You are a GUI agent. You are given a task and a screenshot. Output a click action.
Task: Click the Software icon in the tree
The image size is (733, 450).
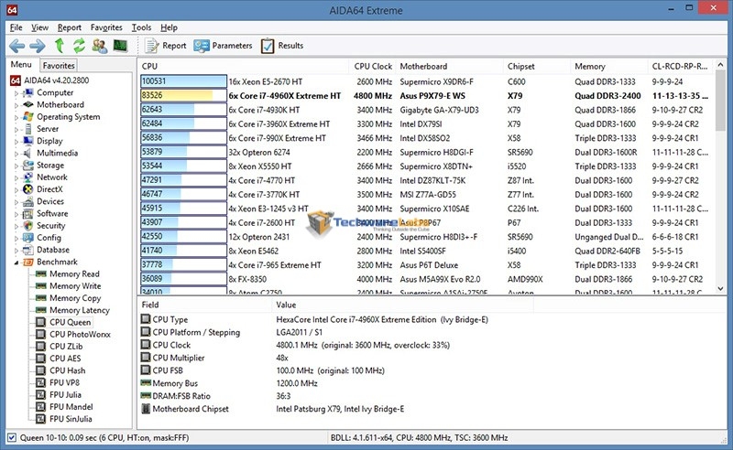28,214
